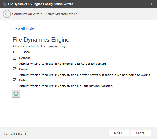Click the Version 6.5.0.11 label

tap(15, 134)
